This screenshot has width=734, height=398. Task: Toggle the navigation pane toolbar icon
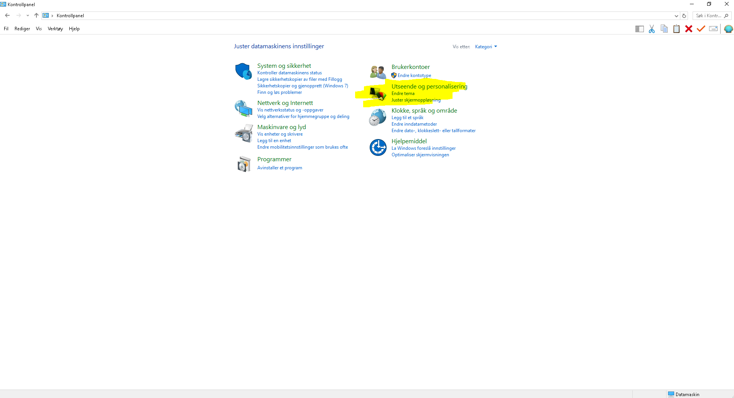(639, 29)
